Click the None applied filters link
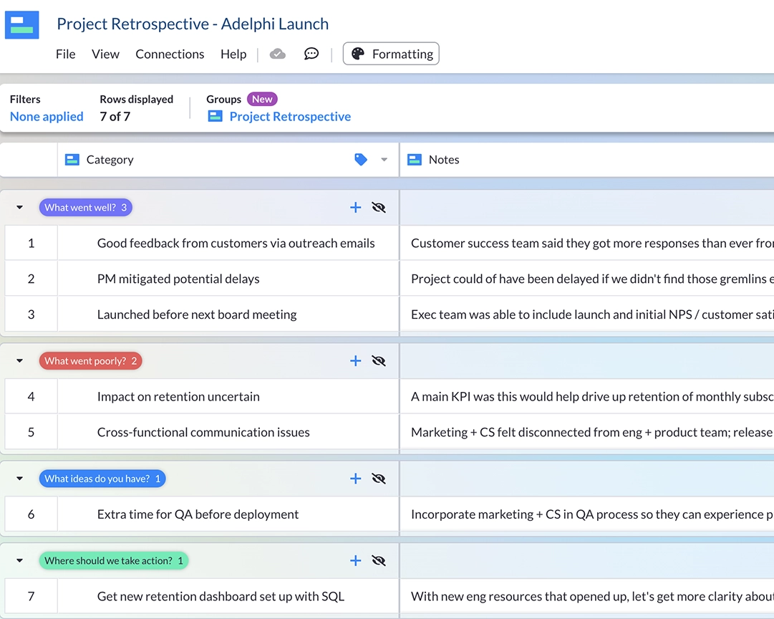Image resolution: width=774 pixels, height=619 pixels. coord(47,117)
